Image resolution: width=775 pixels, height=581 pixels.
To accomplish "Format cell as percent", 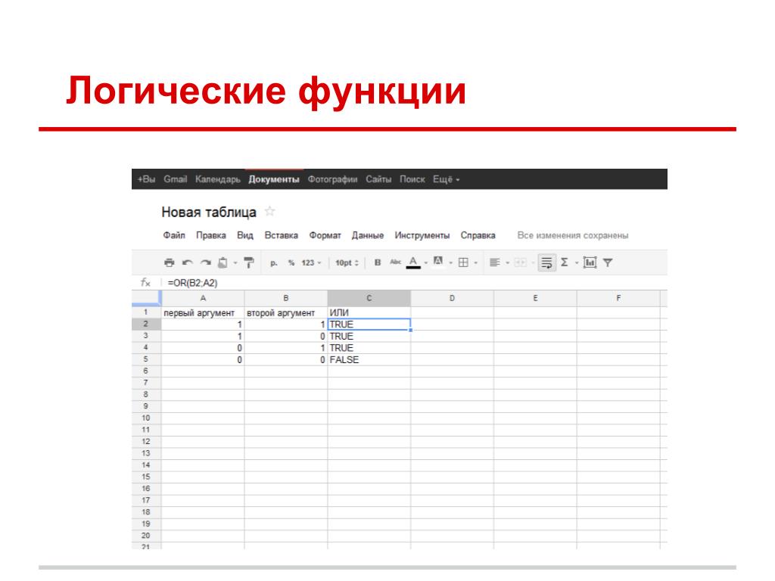I will (291, 263).
